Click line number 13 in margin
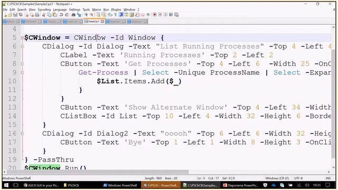 [12, 108]
